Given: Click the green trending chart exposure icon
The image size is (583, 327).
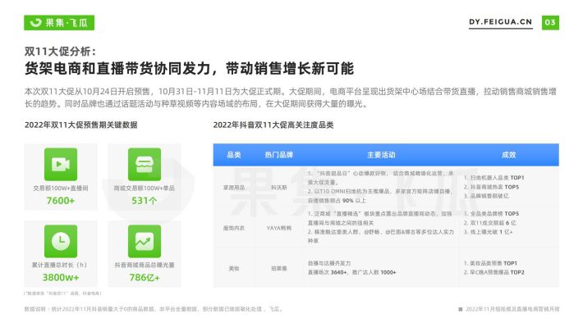Looking at the screenshot, I should point(145,241).
